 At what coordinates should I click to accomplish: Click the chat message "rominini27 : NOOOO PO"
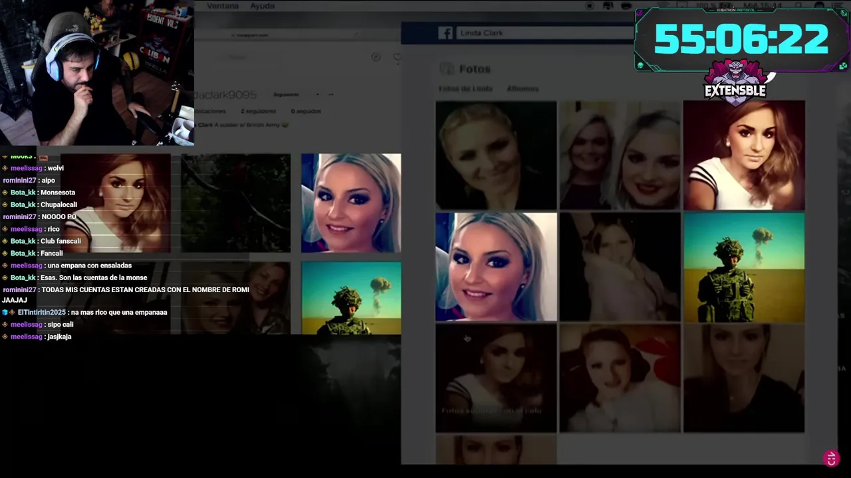pyautogui.click(x=40, y=216)
